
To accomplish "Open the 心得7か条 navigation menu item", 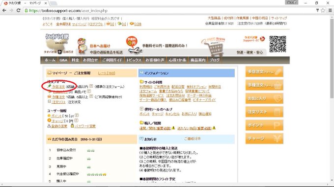I will [x=177, y=60].
